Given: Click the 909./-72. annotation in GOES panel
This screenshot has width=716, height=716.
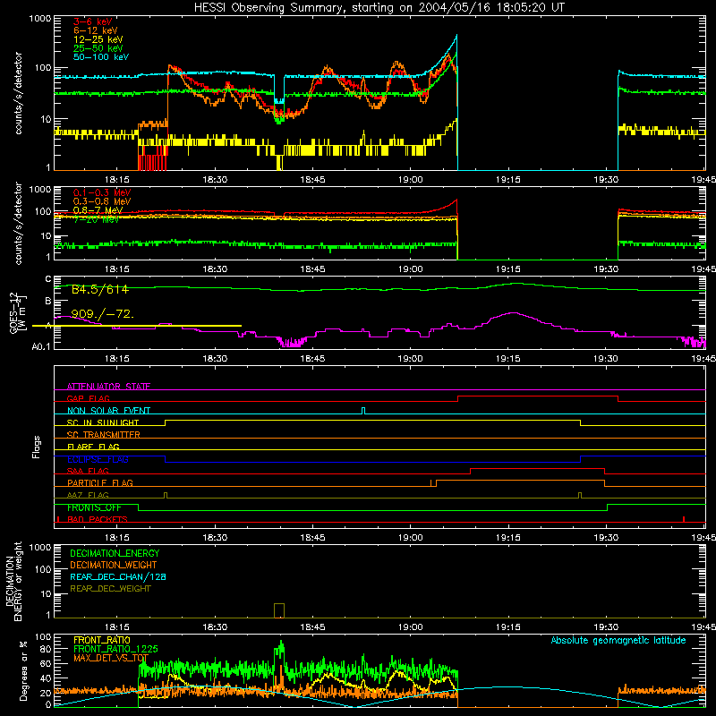Looking at the screenshot, I should tap(102, 314).
